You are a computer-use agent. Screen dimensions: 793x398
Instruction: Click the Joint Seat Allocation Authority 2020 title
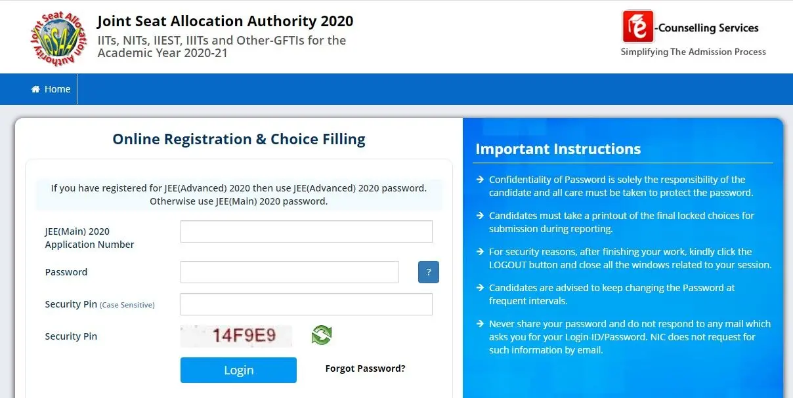click(225, 21)
